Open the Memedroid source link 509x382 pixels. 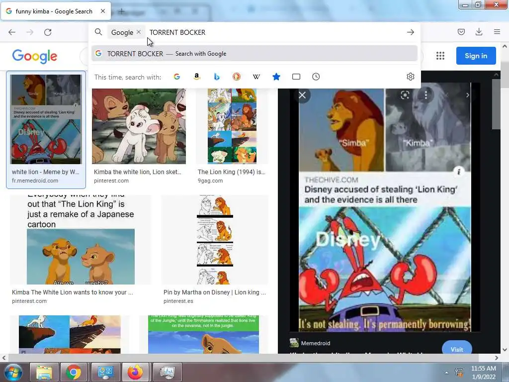tap(315, 343)
